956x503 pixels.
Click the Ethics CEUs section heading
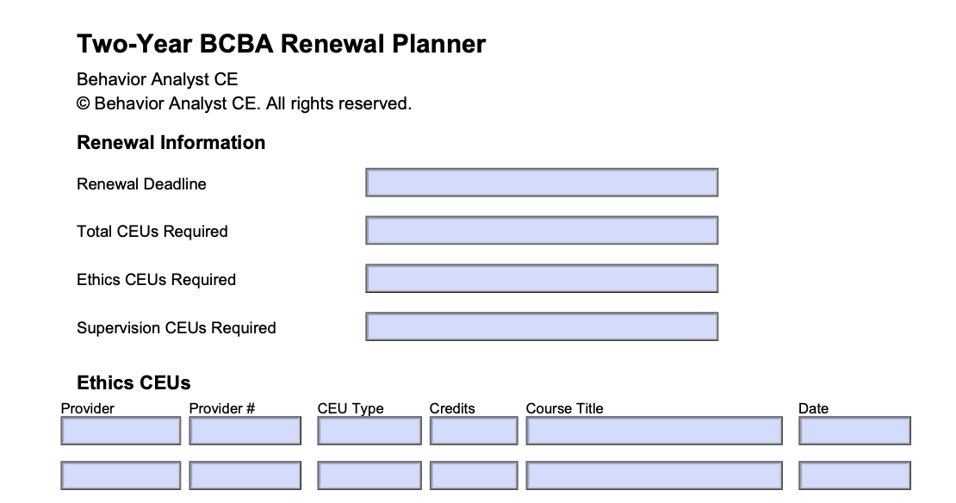(x=133, y=382)
